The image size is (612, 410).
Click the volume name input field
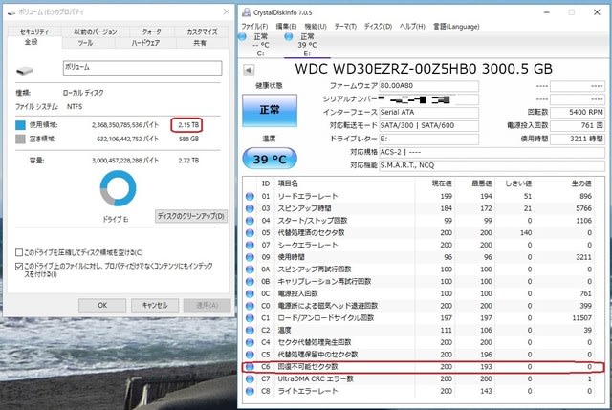click(x=142, y=68)
